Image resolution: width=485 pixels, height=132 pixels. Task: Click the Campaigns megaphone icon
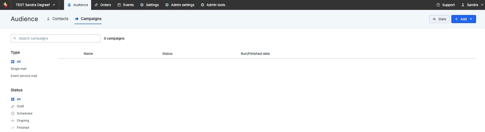pyautogui.click(x=77, y=19)
